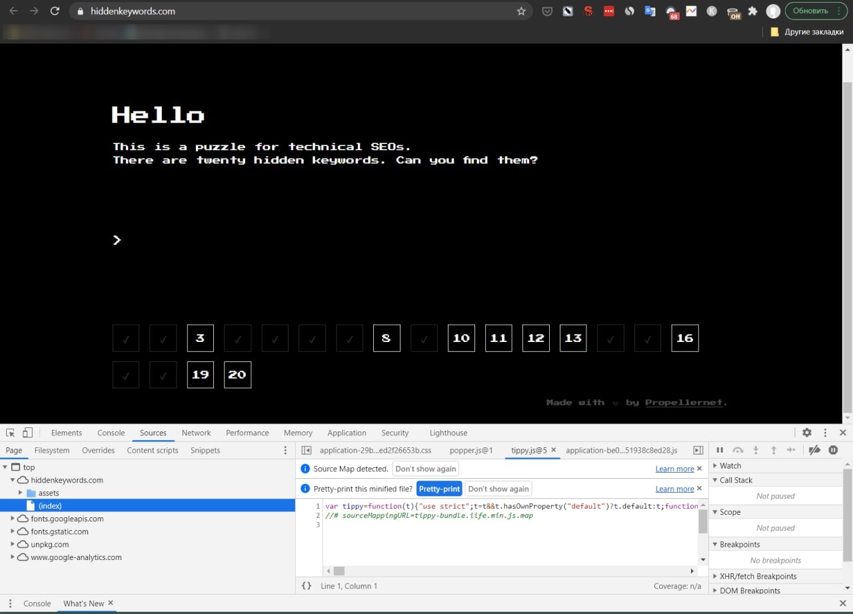The height and width of the screenshot is (614, 853).
Task: Close the tippy.js@5 file tab
Action: (x=553, y=450)
